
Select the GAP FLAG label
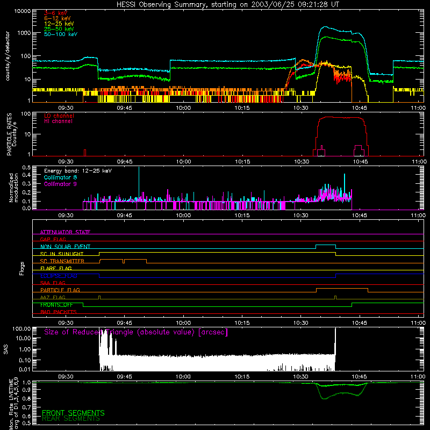click(x=53, y=239)
